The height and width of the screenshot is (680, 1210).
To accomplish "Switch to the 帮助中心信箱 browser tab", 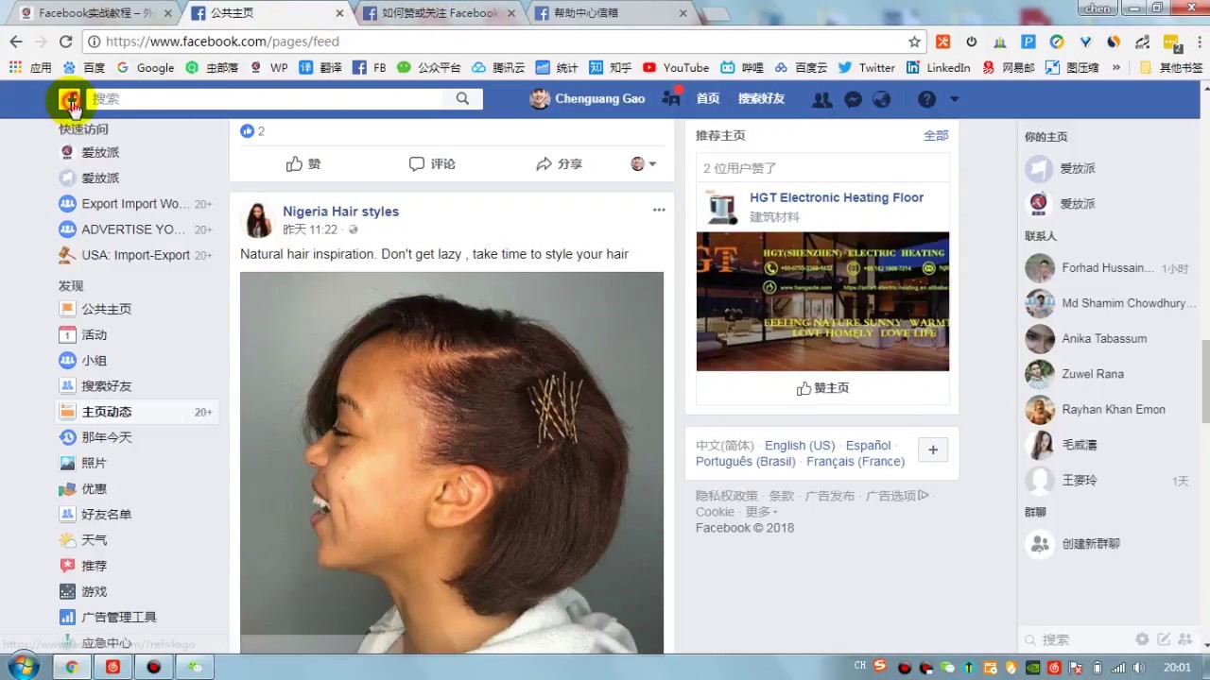I will coord(611,13).
